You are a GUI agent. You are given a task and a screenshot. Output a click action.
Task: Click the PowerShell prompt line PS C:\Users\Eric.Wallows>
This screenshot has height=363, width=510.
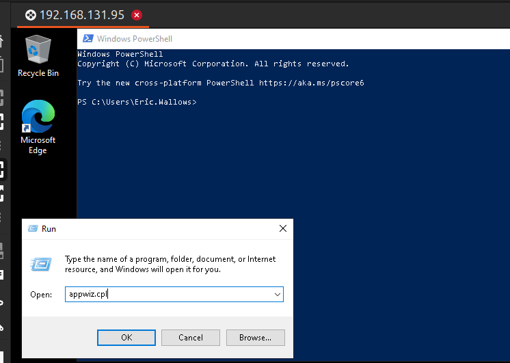tap(137, 102)
